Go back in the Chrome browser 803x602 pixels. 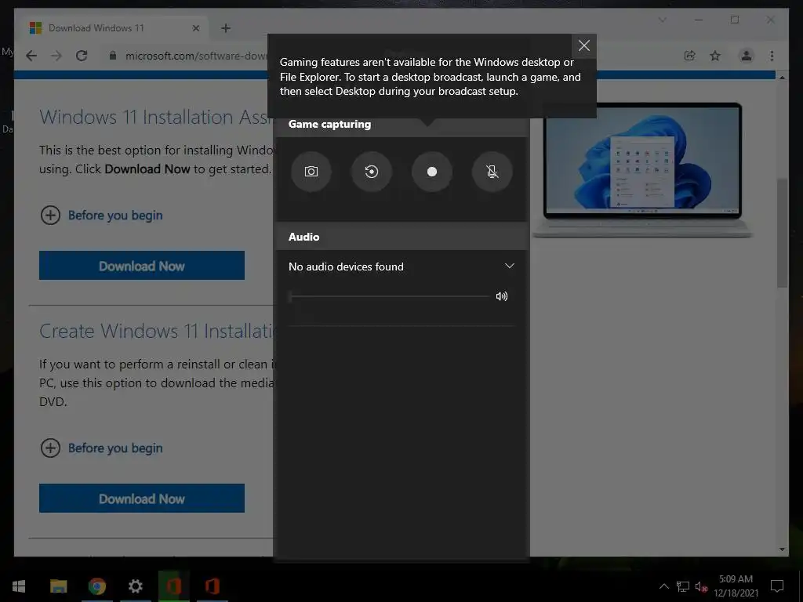tap(31, 56)
